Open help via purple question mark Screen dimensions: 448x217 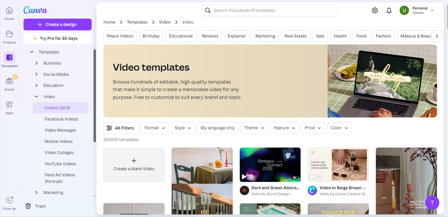432,203
